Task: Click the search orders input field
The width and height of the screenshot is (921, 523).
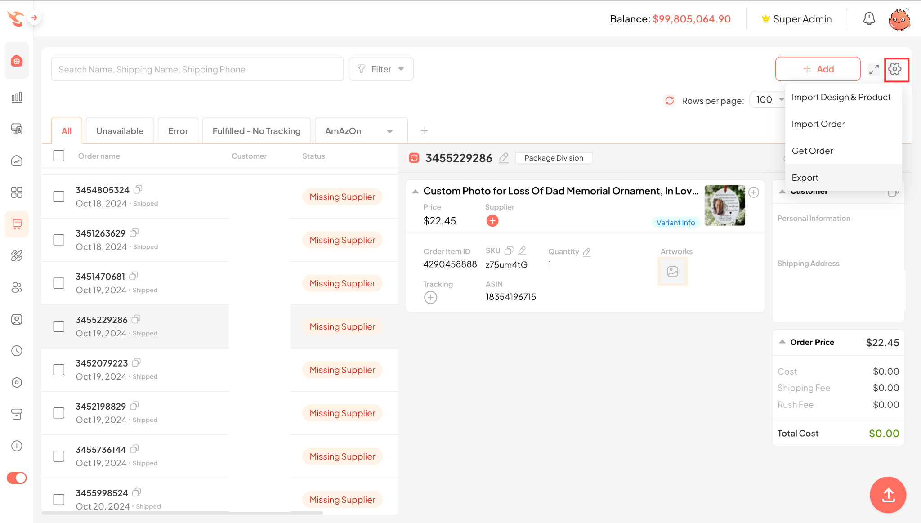Action: click(x=197, y=69)
